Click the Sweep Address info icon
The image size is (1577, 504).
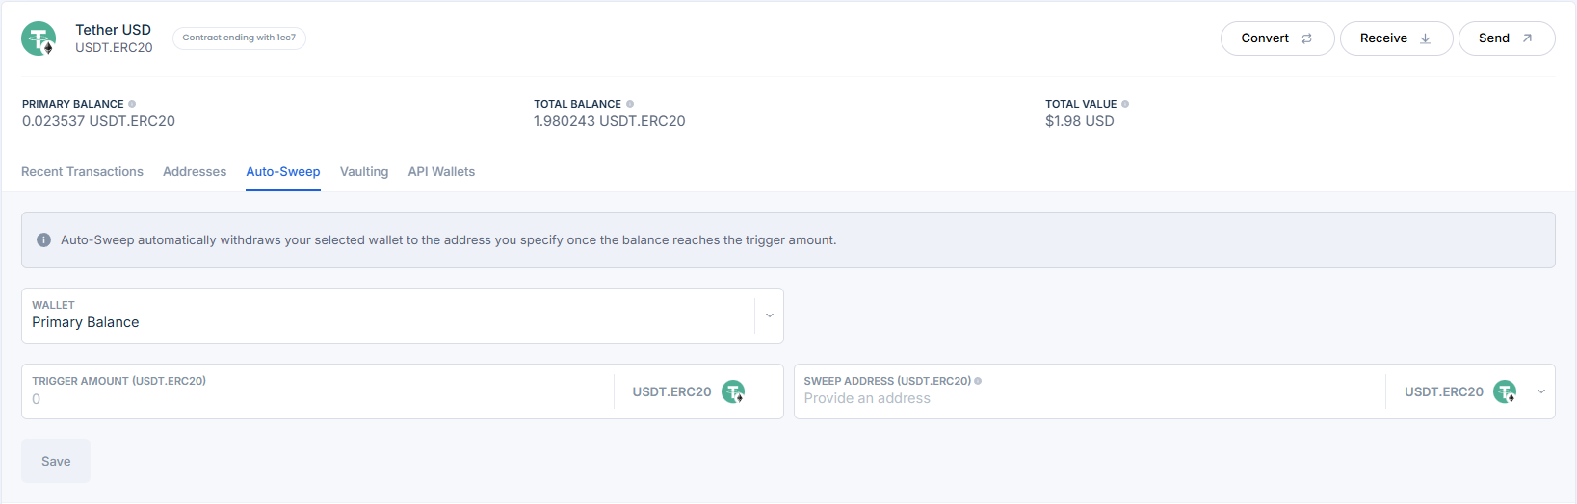click(x=978, y=381)
